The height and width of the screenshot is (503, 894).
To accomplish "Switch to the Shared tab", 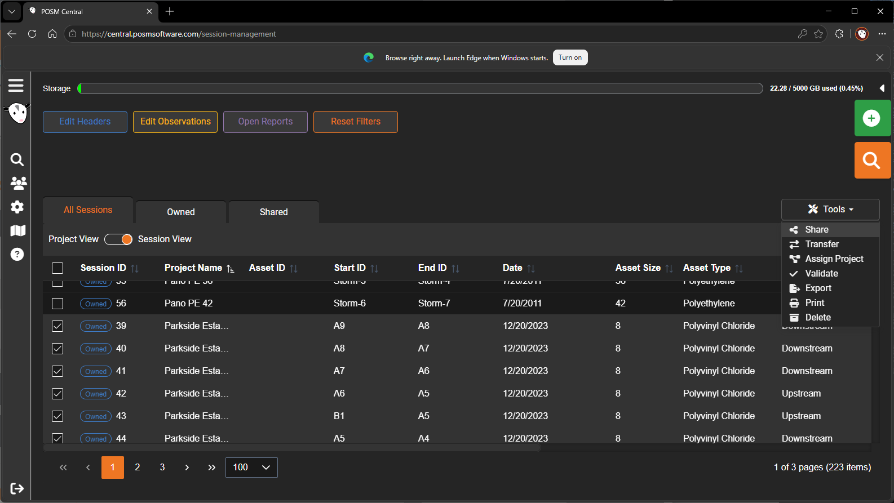I will pyautogui.click(x=274, y=212).
